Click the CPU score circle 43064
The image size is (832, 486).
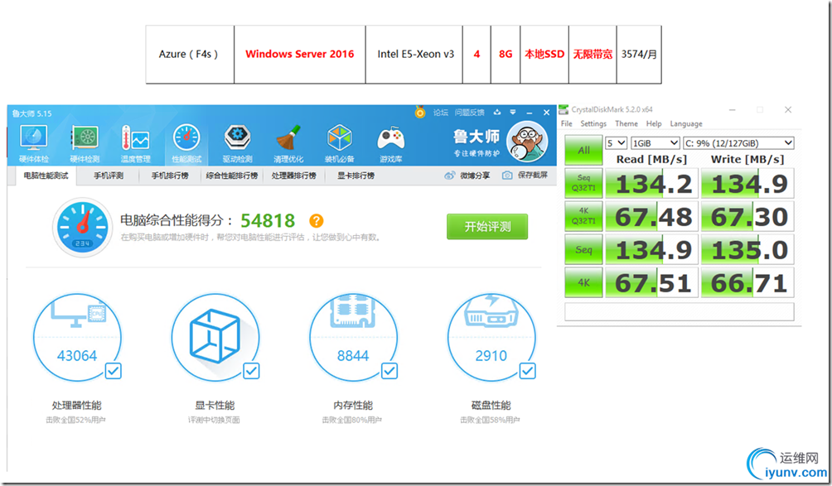[x=77, y=337]
